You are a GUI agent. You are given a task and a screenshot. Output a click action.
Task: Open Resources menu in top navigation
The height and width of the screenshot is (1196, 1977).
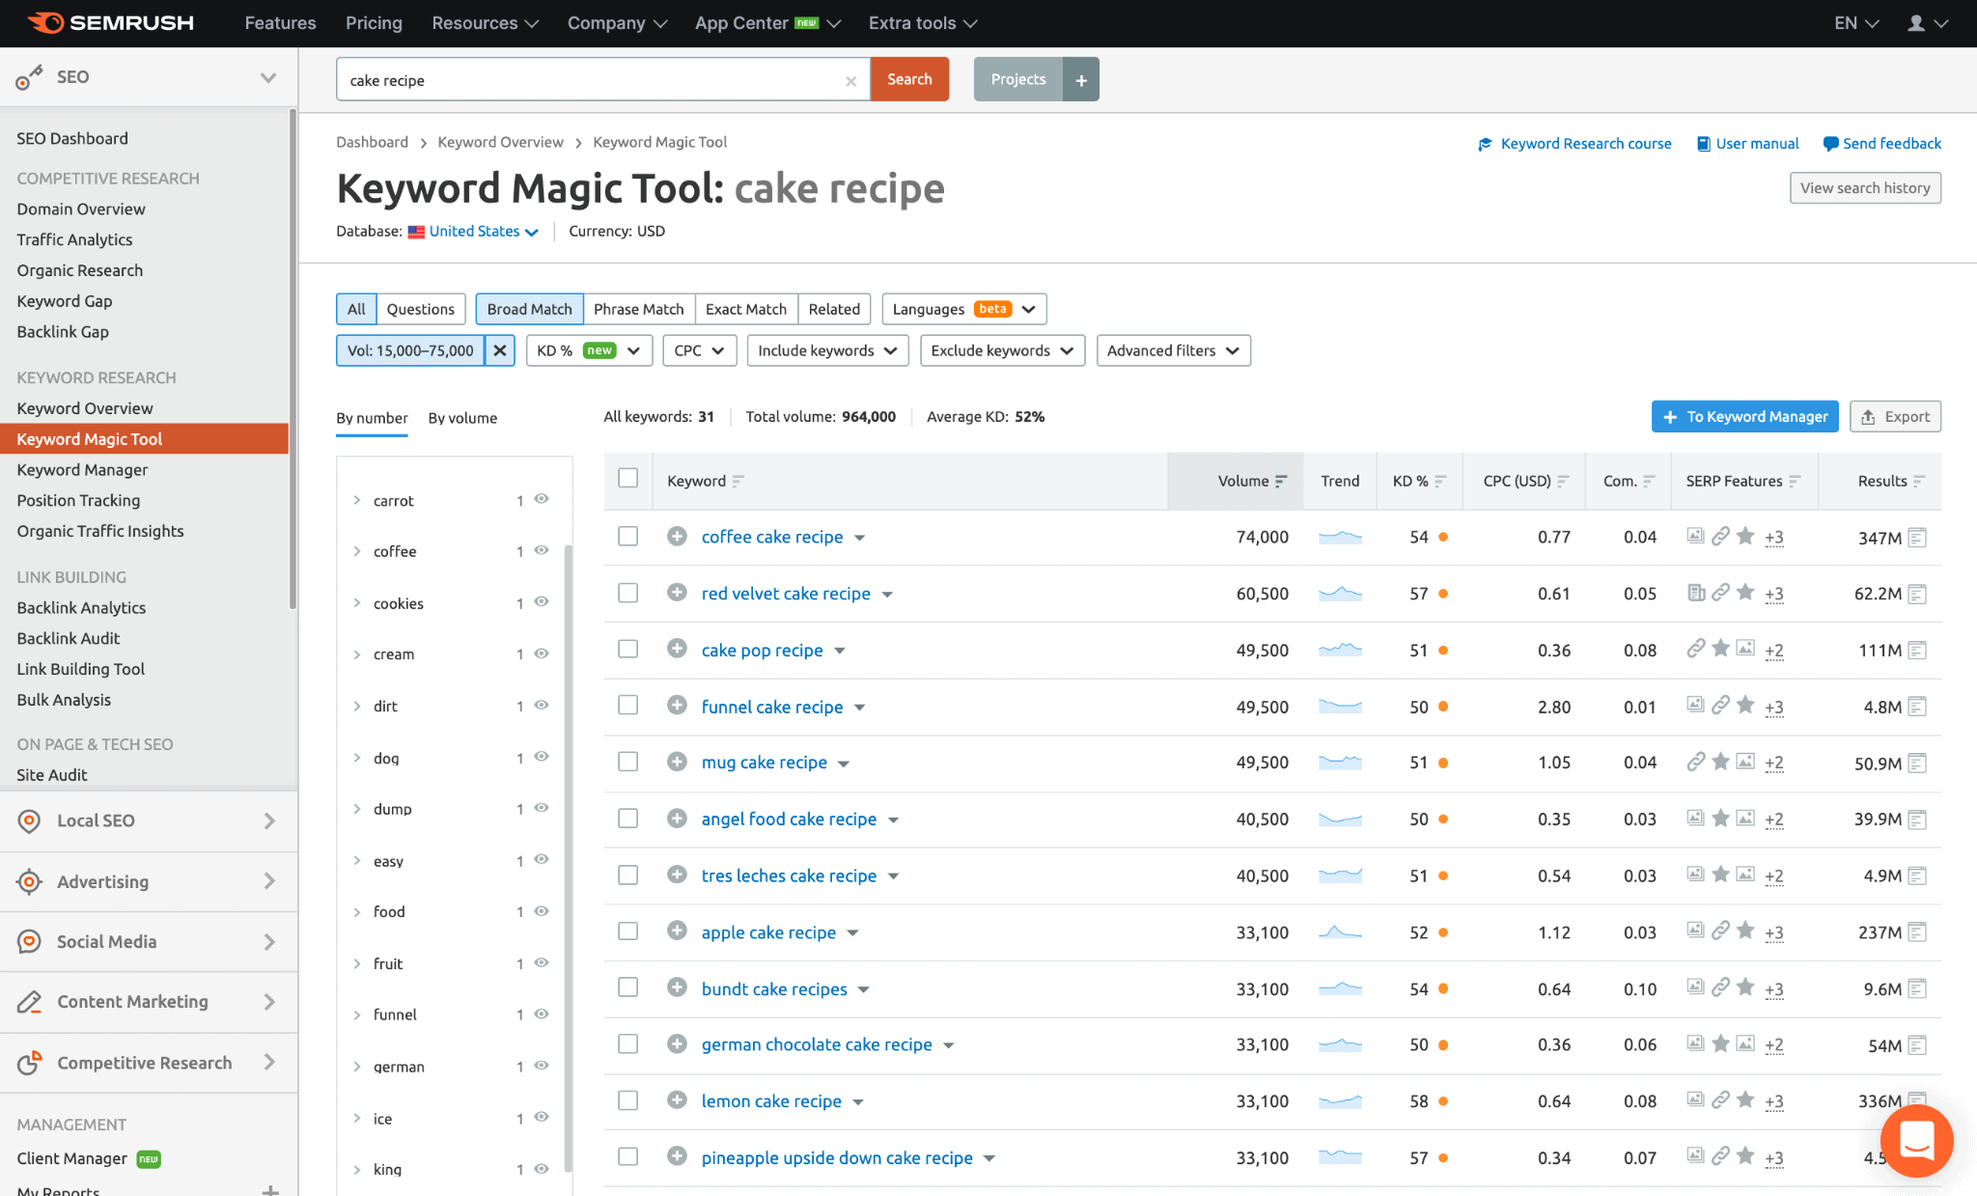click(x=485, y=23)
